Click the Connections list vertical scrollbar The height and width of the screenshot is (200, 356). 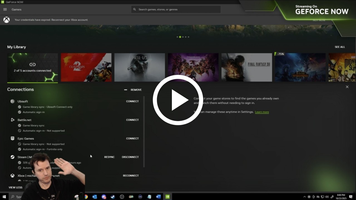tap(144, 131)
